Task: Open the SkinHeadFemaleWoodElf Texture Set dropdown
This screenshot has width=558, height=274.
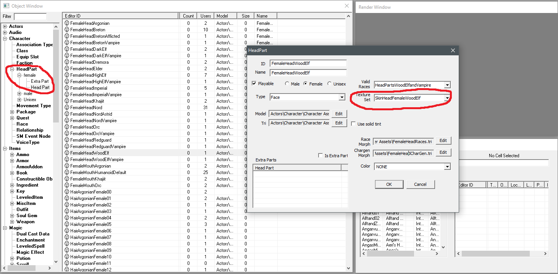Action: tap(447, 98)
